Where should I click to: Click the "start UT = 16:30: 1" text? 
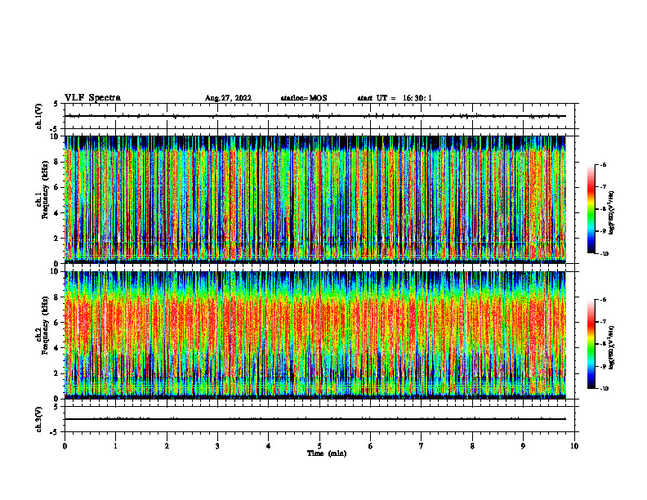[395, 98]
